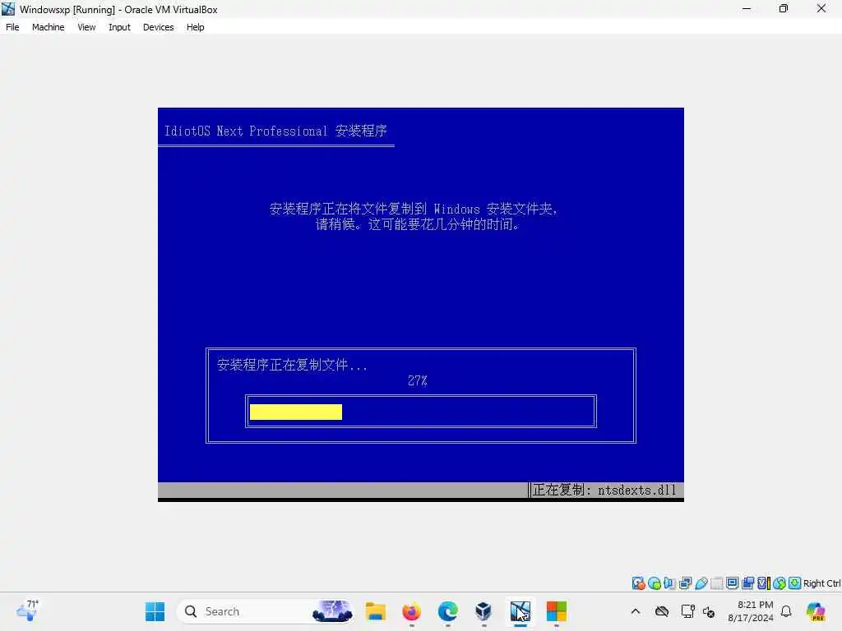842x631 pixels.
Task: Click the shared folders status icon
Action: click(x=716, y=583)
